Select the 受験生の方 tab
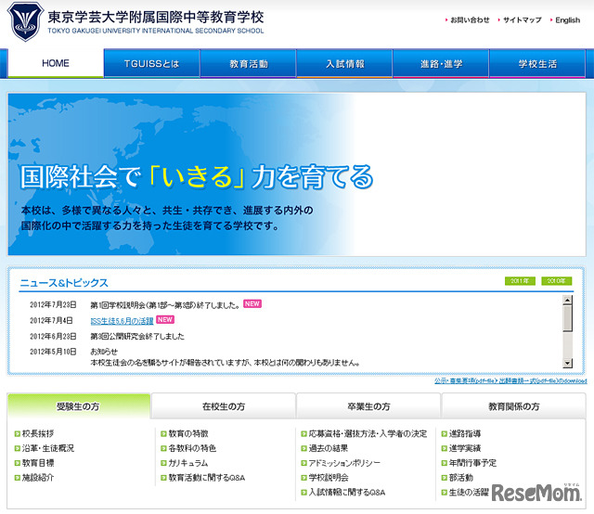The image size is (594, 514). click(x=79, y=406)
